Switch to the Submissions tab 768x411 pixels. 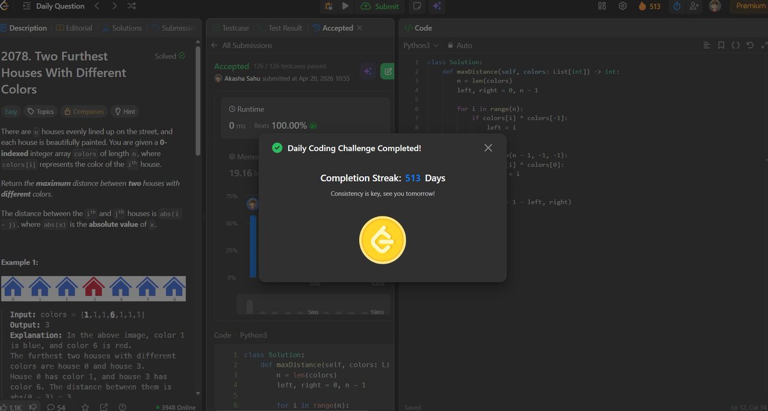click(x=173, y=28)
